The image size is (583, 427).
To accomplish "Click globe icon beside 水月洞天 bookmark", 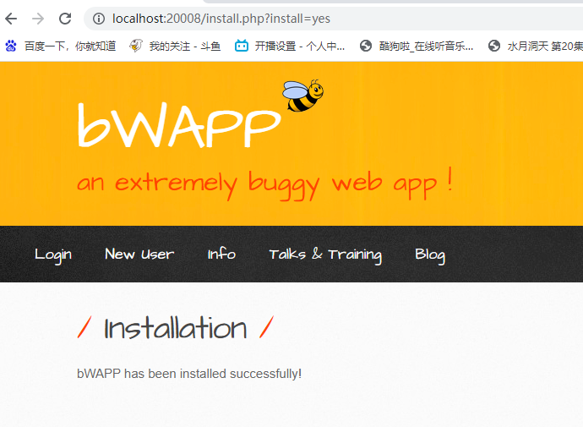I will pyautogui.click(x=494, y=47).
